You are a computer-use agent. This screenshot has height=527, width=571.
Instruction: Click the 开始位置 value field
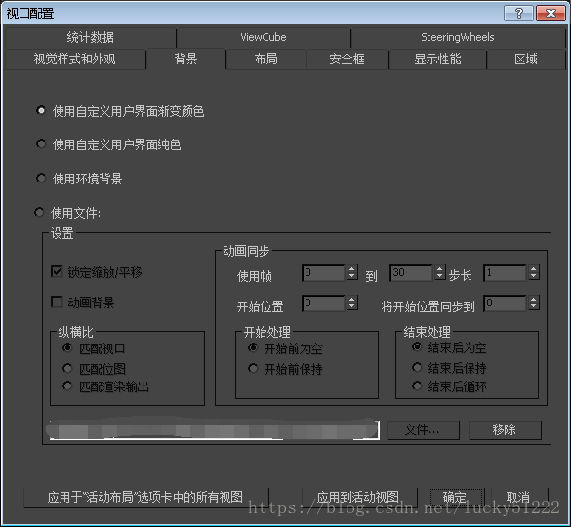tap(323, 303)
